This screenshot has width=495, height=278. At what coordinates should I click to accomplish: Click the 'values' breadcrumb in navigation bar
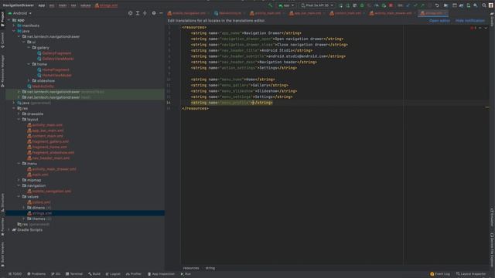pyautogui.click(x=85, y=5)
